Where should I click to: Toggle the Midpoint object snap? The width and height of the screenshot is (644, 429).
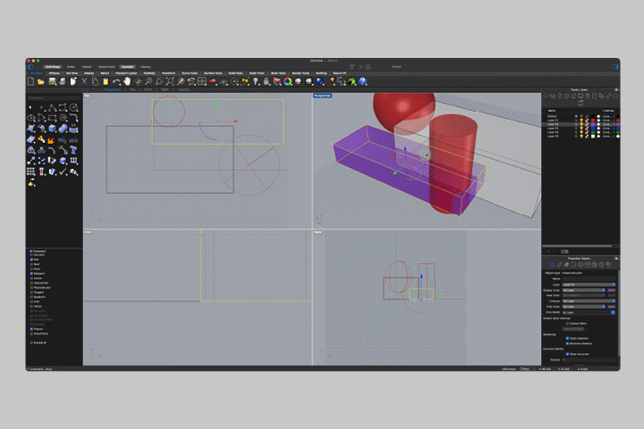click(31, 273)
